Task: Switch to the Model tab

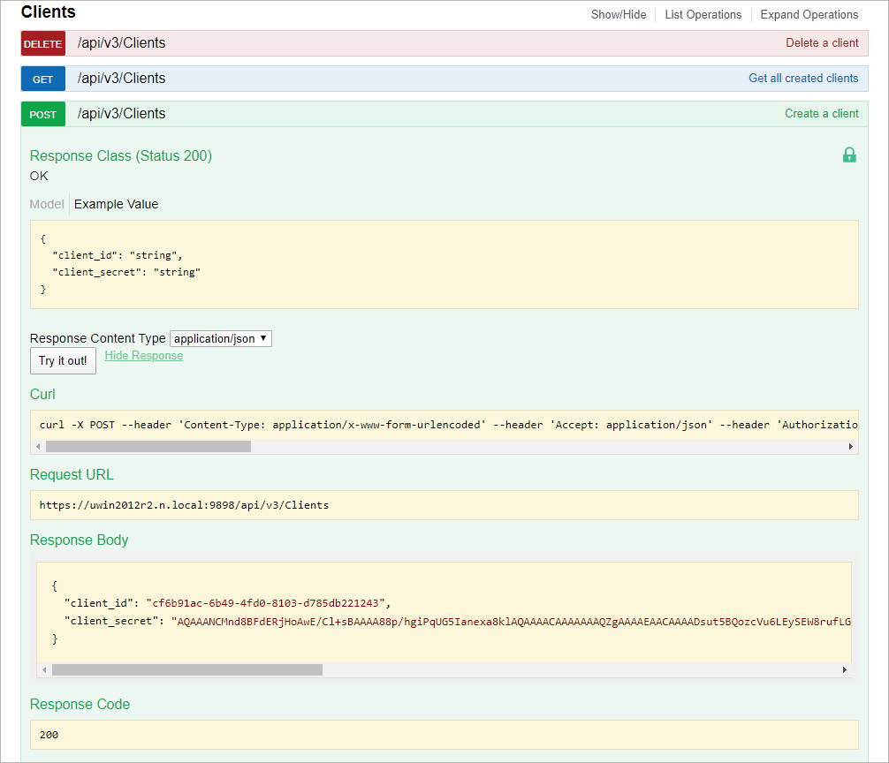Action: (47, 204)
